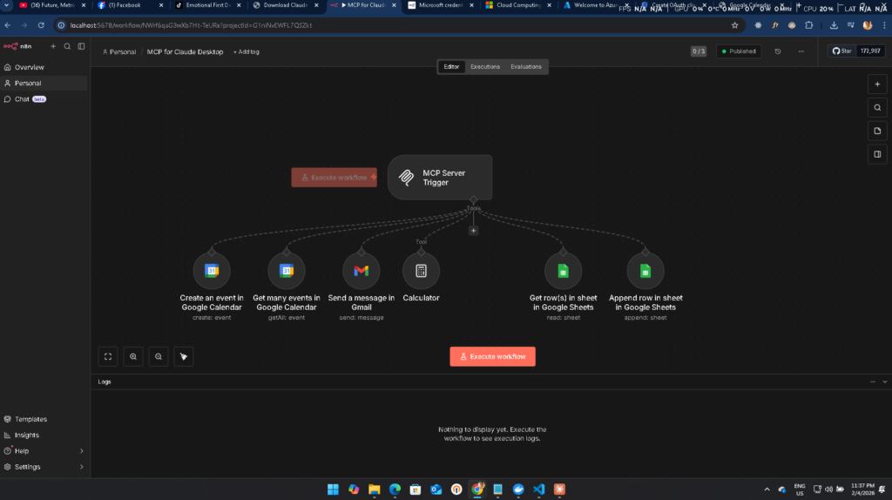Switch to the Evaluations tab
This screenshot has width=892, height=500.
pos(525,66)
